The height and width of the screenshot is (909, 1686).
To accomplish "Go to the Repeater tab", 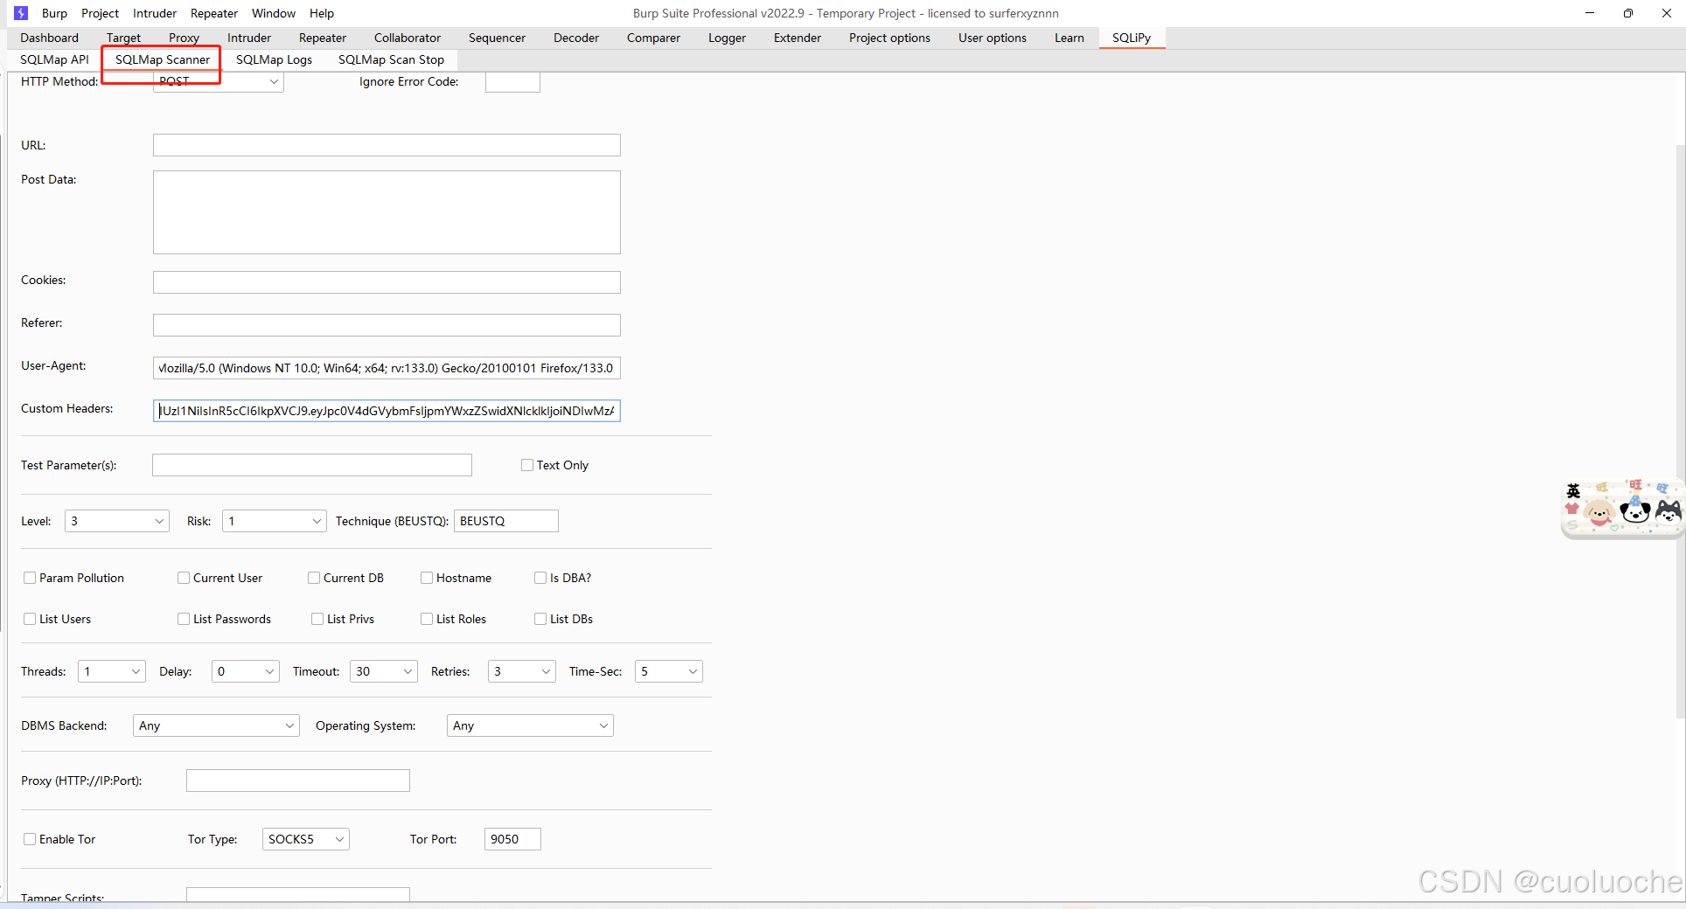I will click(x=323, y=38).
